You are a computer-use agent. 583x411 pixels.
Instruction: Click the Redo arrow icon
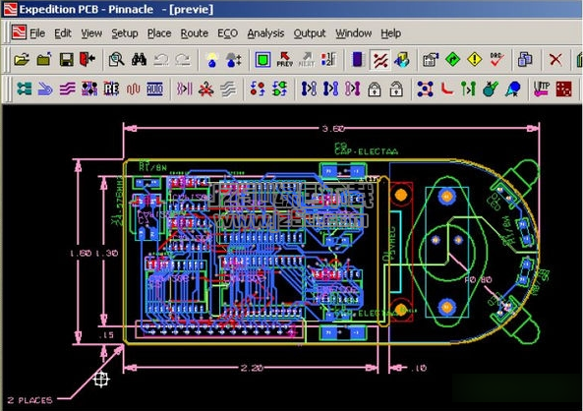(x=183, y=60)
